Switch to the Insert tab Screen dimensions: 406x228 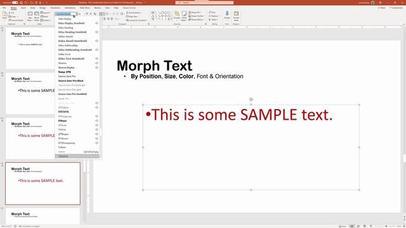tap(23, 8)
